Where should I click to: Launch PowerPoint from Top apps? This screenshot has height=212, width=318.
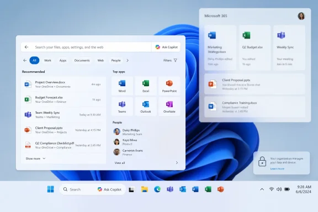click(169, 86)
